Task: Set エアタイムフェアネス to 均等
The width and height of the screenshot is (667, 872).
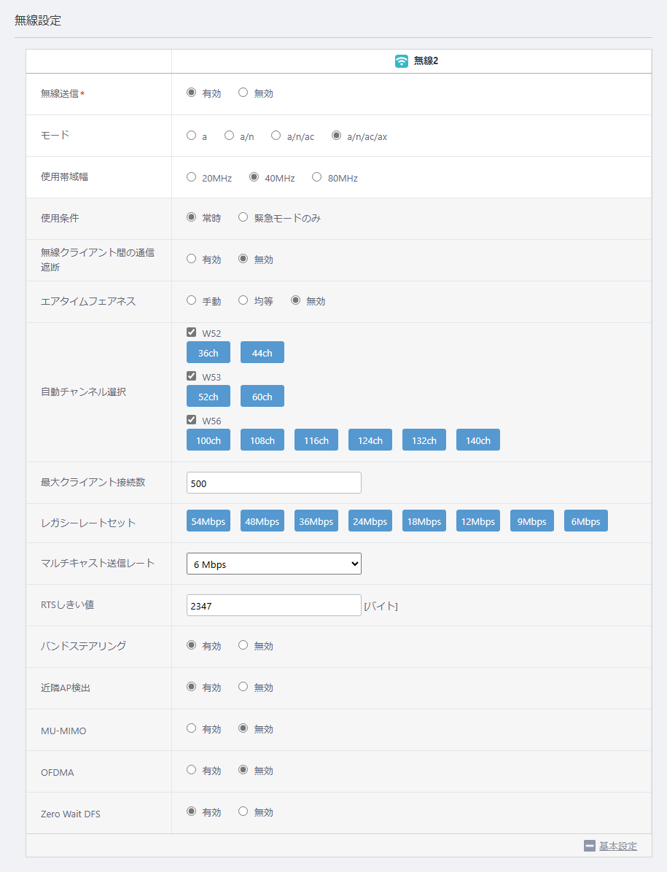Action: pyautogui.click(x=243, y=300)
